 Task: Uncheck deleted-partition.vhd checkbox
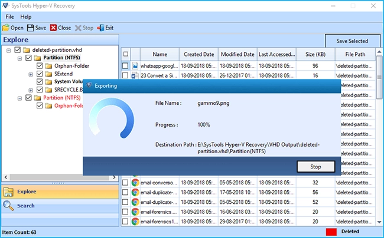click(x=17, y=50)
